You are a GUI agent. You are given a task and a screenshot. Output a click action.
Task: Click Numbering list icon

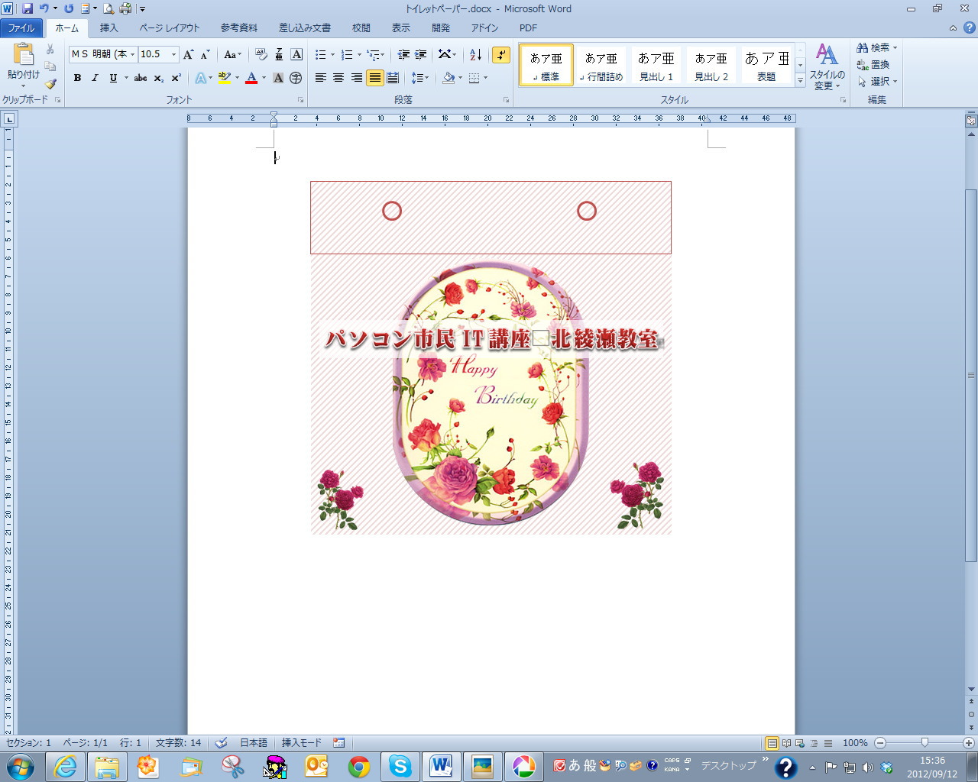point(347,54)
